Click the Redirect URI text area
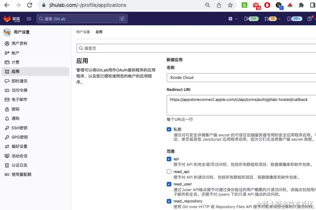 pyautogui.click(x=241, y=105)
